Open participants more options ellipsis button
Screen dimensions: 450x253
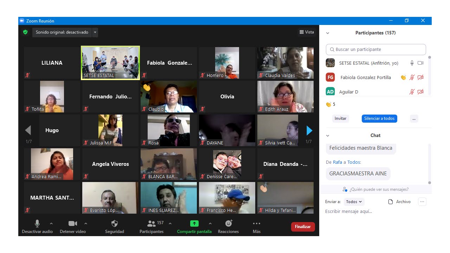(x=414, y=118)
